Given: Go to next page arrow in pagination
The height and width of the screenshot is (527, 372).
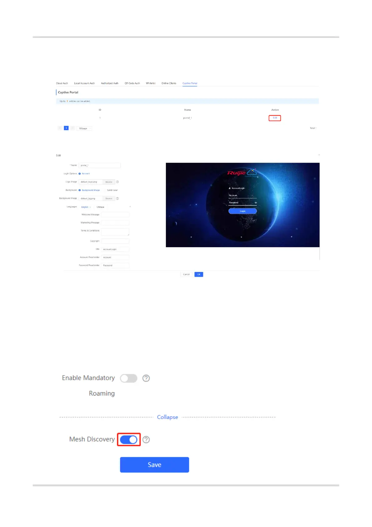Looking at the screenshot, I should pos(72,128).
